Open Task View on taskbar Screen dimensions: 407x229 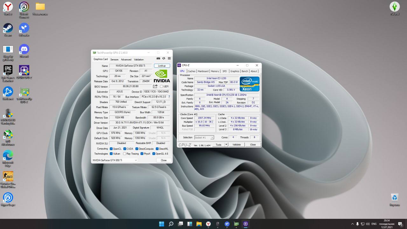tap(180, 224)
